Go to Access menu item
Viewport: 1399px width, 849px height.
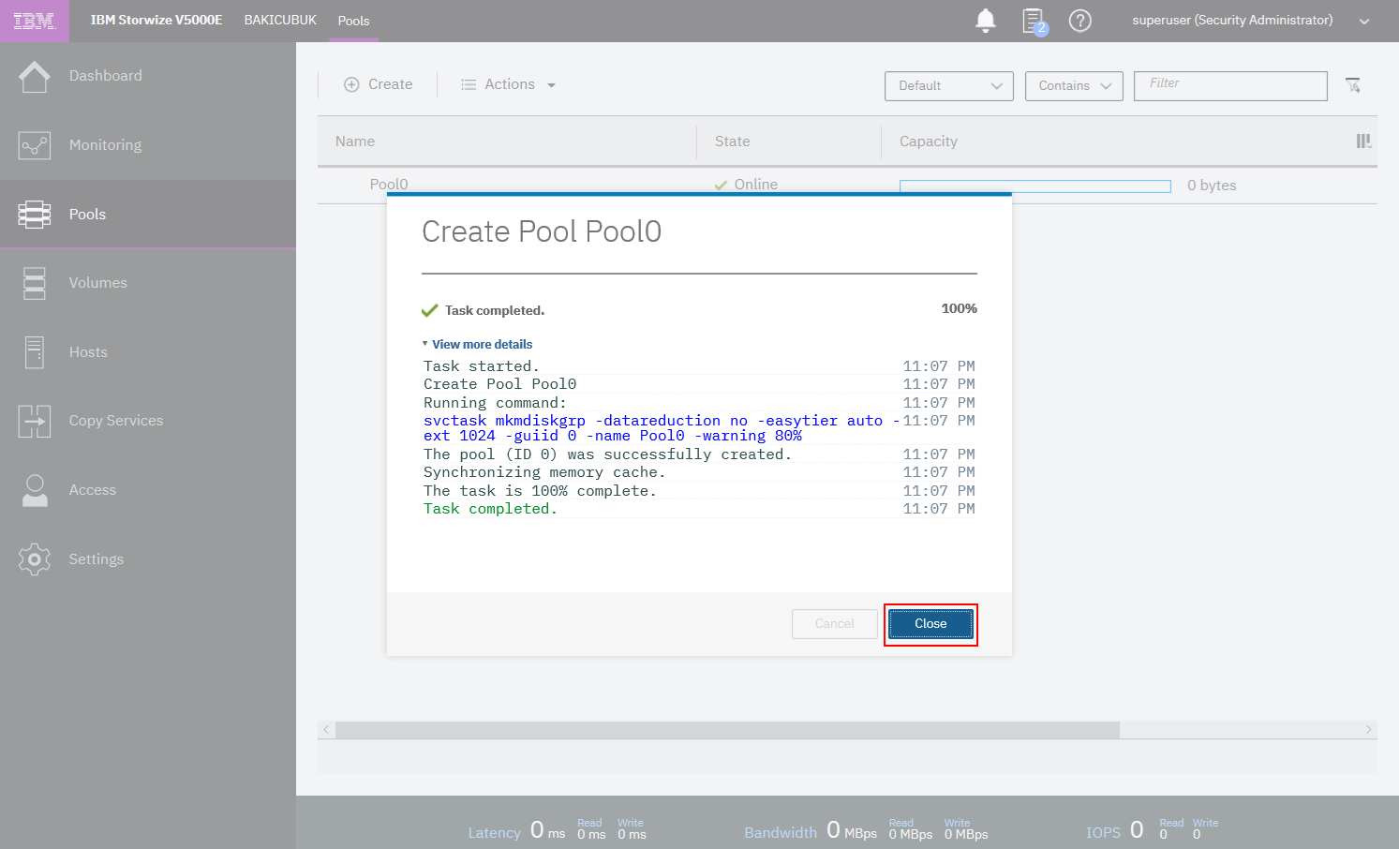(x=93, y=490)
